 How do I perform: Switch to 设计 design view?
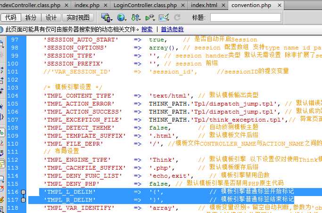[51, 17]
